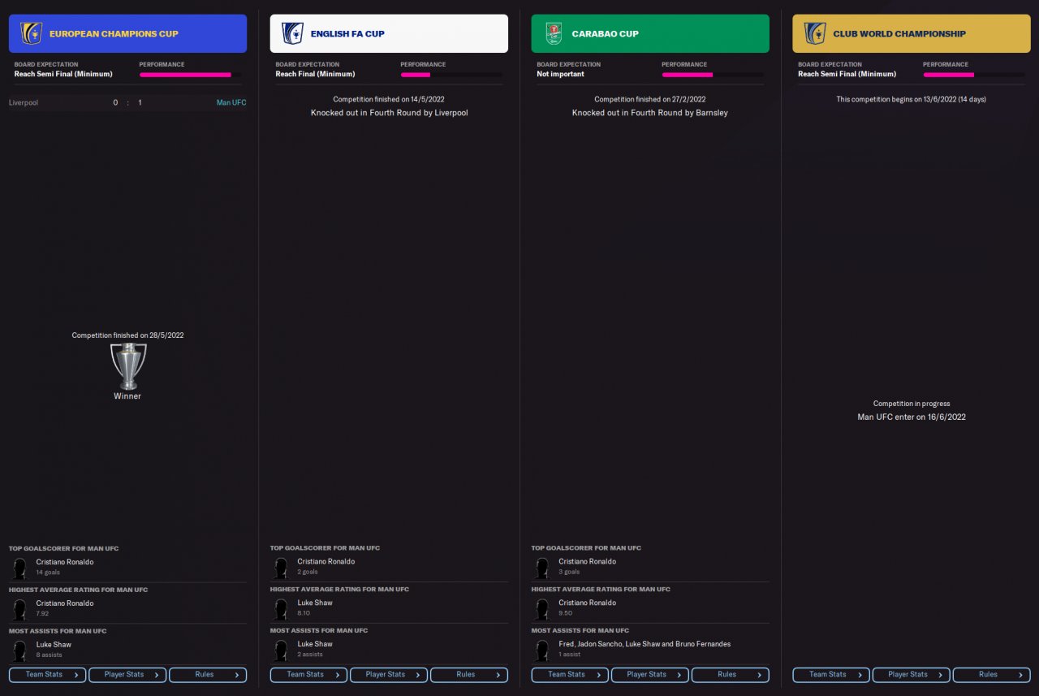Open Player Stats for Carabao Cup
1039x696 pixels.
click(650, 675)
